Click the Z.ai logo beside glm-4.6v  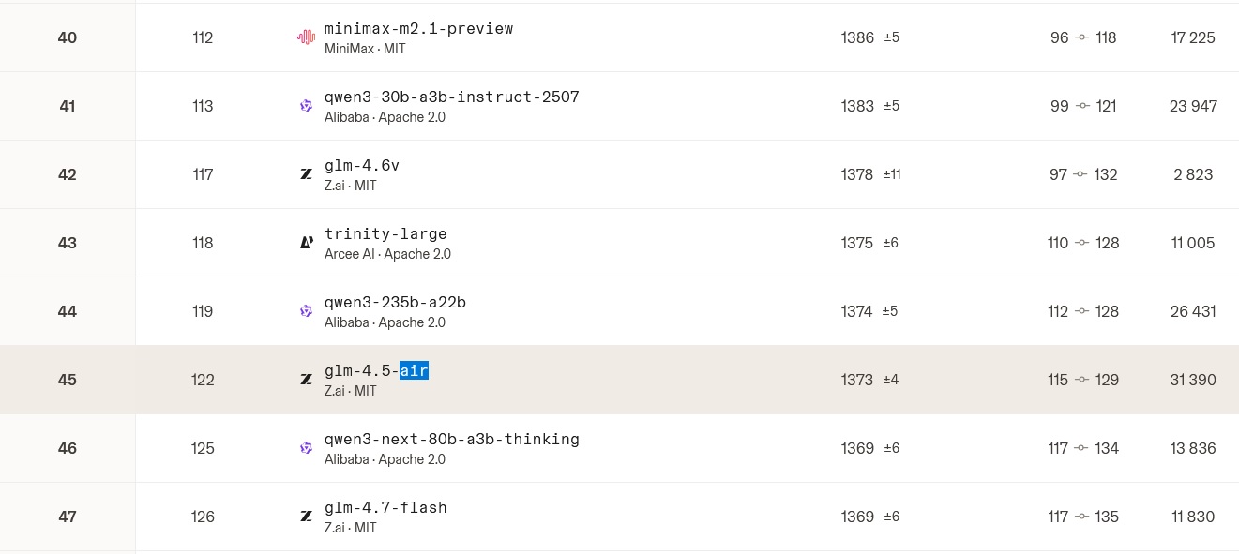point(306,174)
